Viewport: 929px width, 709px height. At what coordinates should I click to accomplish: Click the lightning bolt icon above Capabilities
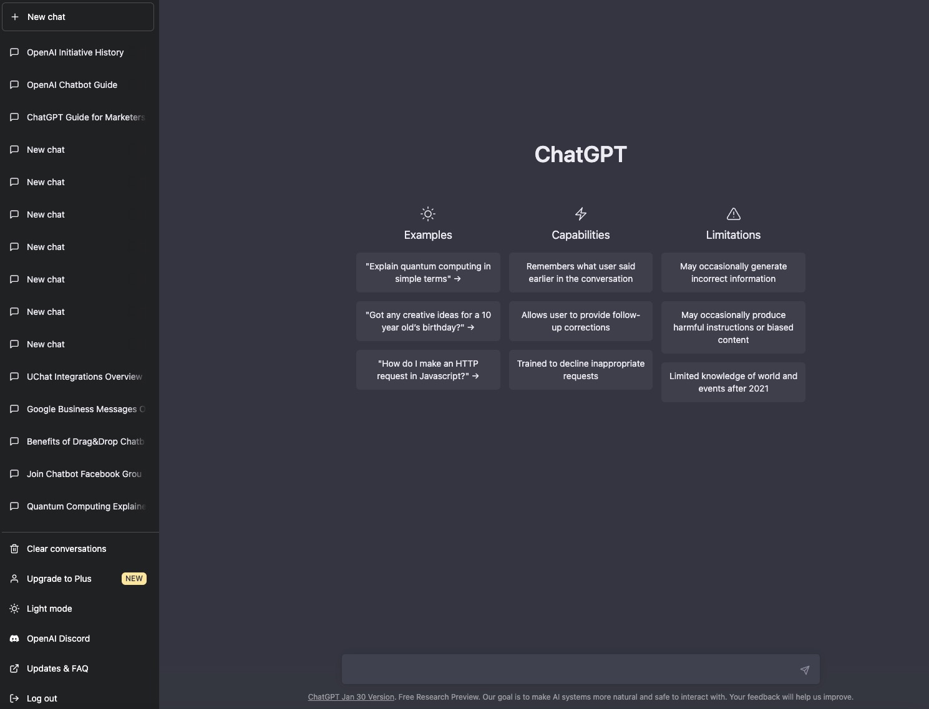pos(580,214)
